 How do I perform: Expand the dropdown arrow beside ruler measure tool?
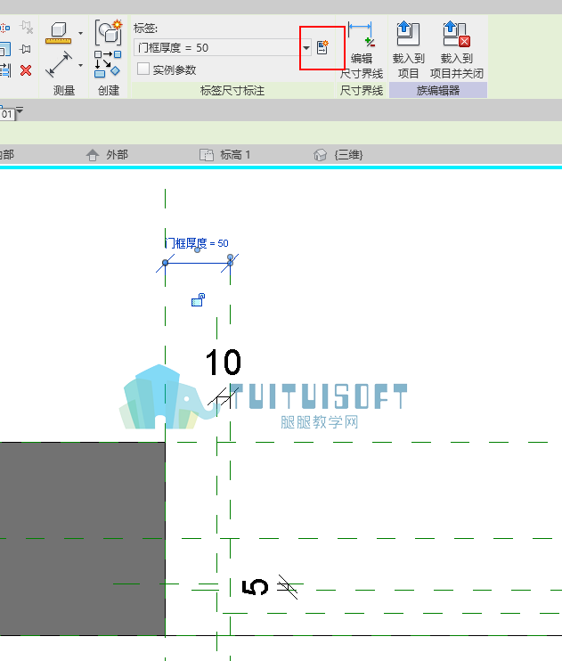tap(80, 33)
